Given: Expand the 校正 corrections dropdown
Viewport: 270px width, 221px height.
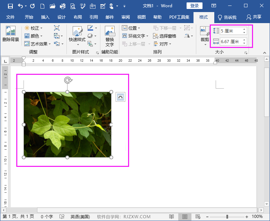Looking at the screenshot, I should tap(34, 28).
